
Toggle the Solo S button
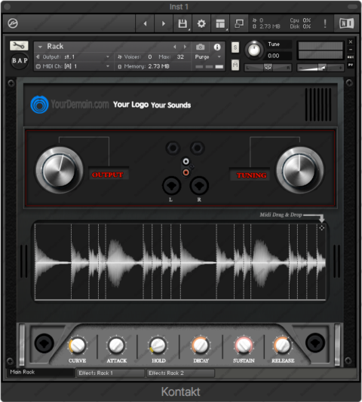coord(235,47)
